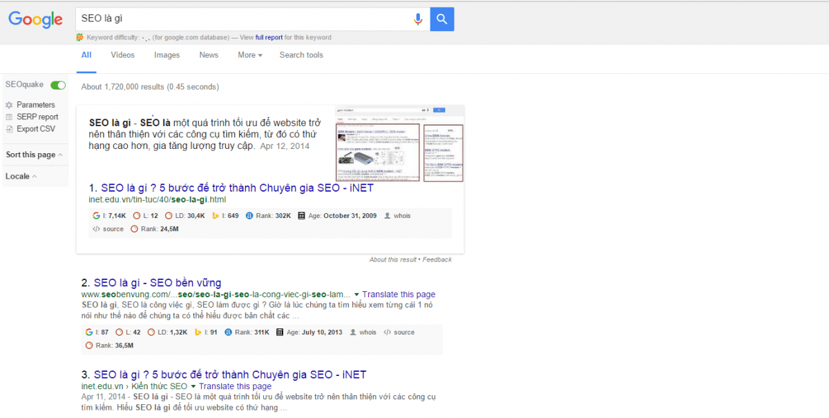Open Google index value I: 87
829x418 pixels.
pyautogui.click(x=97, y=332)
